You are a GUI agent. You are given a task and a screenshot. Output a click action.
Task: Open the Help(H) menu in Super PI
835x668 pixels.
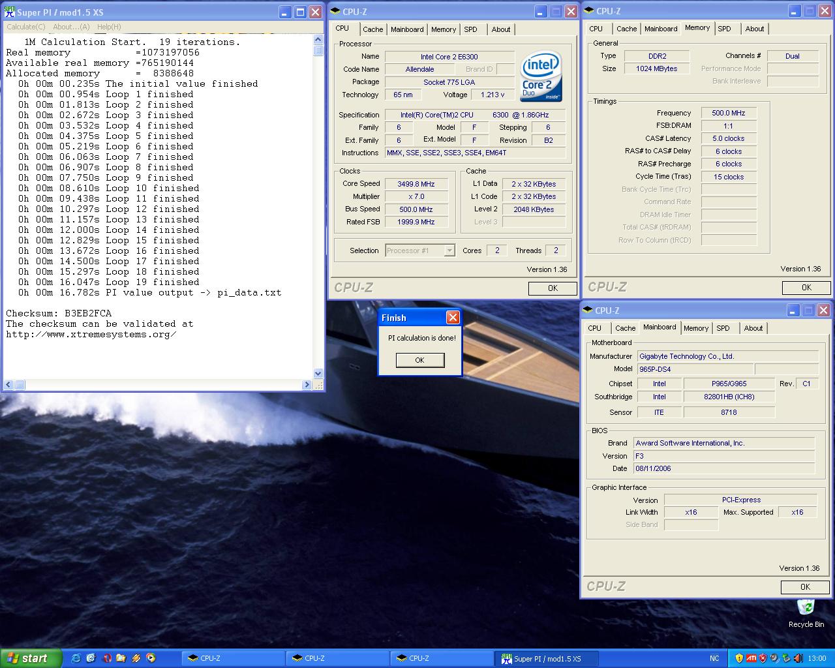point(109,27)
